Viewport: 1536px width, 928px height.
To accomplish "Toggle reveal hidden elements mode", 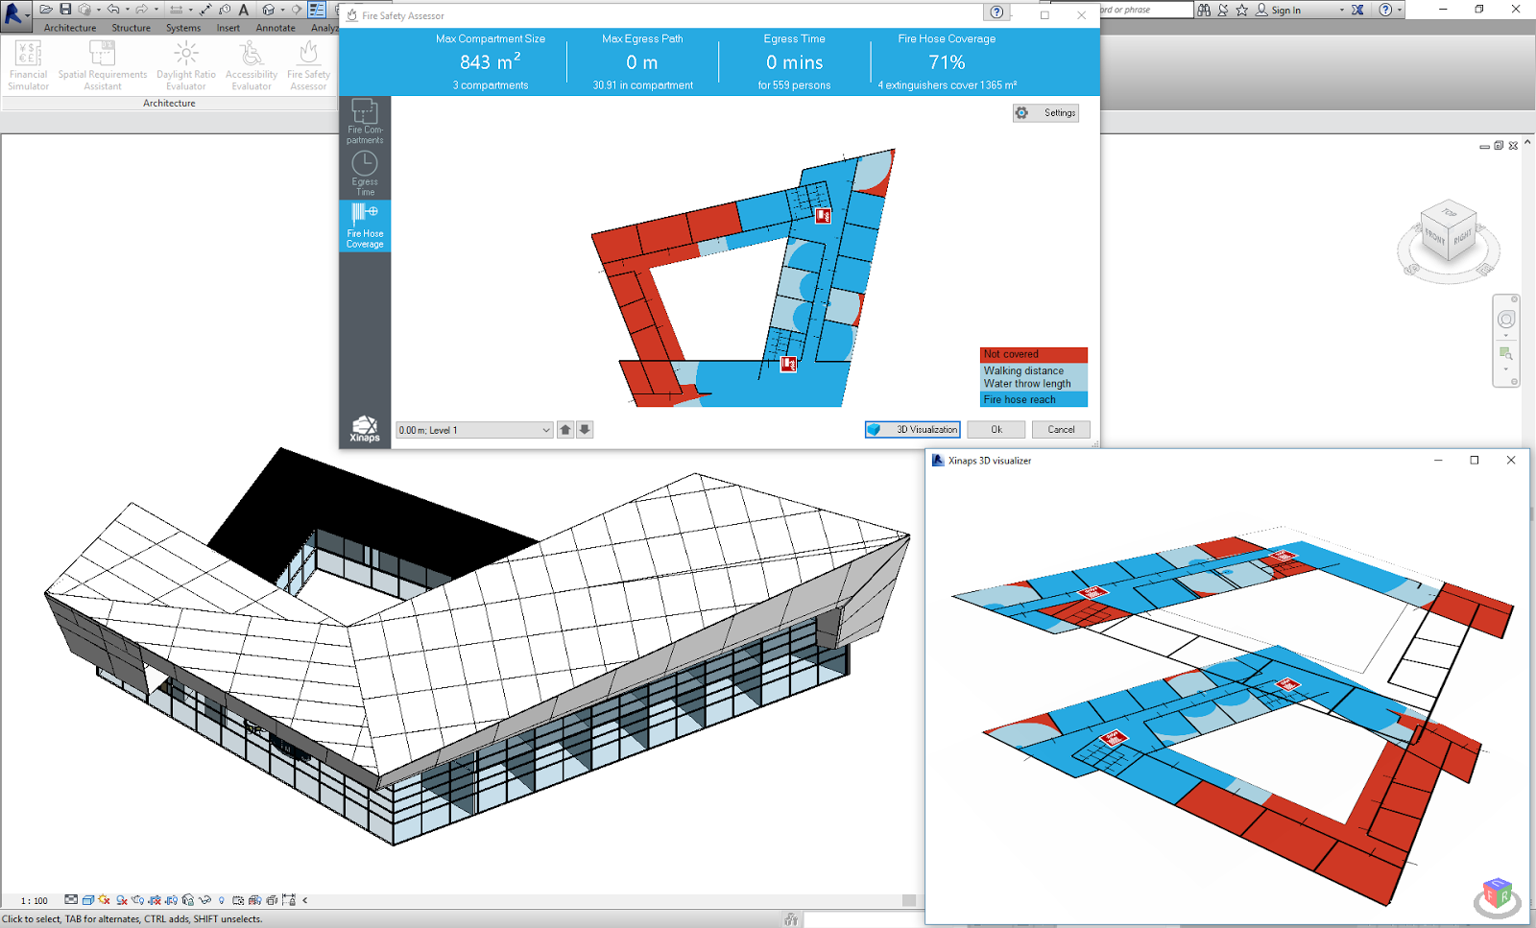I will tap(221, 901).
